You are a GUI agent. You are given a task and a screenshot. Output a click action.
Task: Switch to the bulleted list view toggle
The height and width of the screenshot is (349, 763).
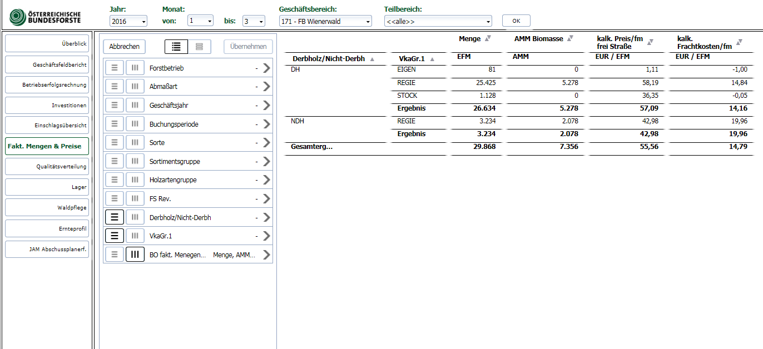pyautogui.click(x=176, y=47)
